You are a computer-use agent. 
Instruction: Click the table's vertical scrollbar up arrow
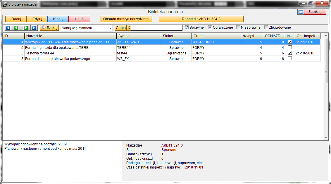click(x=326, y=35)
